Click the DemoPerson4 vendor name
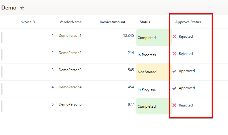The height and width of the screenshot is (135, 228). pyautogui.click(x=70, y=87)
